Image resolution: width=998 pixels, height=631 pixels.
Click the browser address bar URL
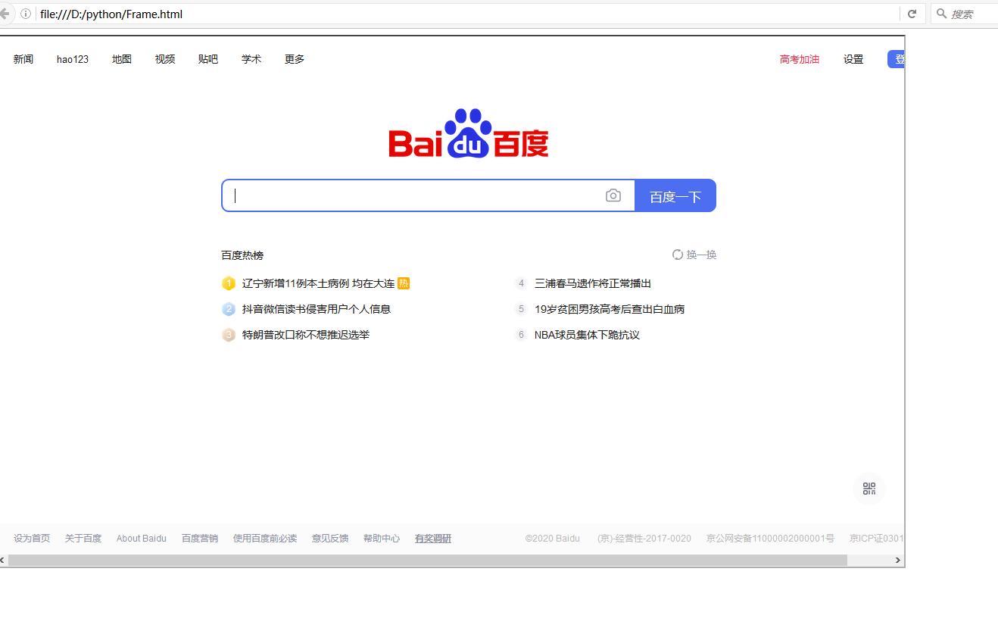click(111, 14)
